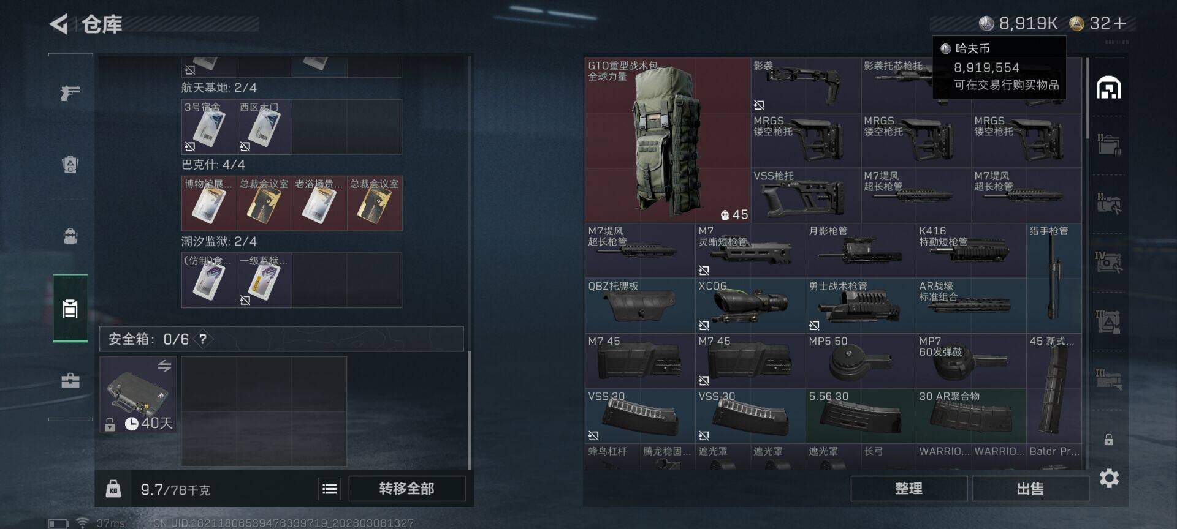Go back using the 仓库 arrow
The width and height of the screenshot is (1177, 529).
click(59, 24)
